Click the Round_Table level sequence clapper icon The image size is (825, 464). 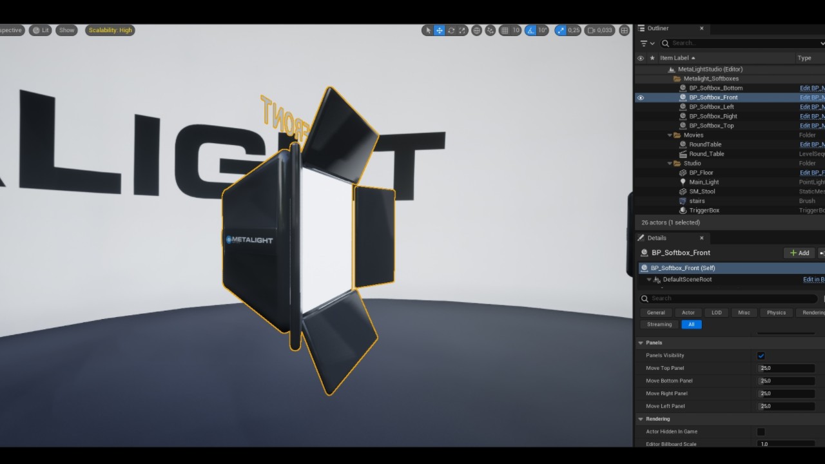683,154
